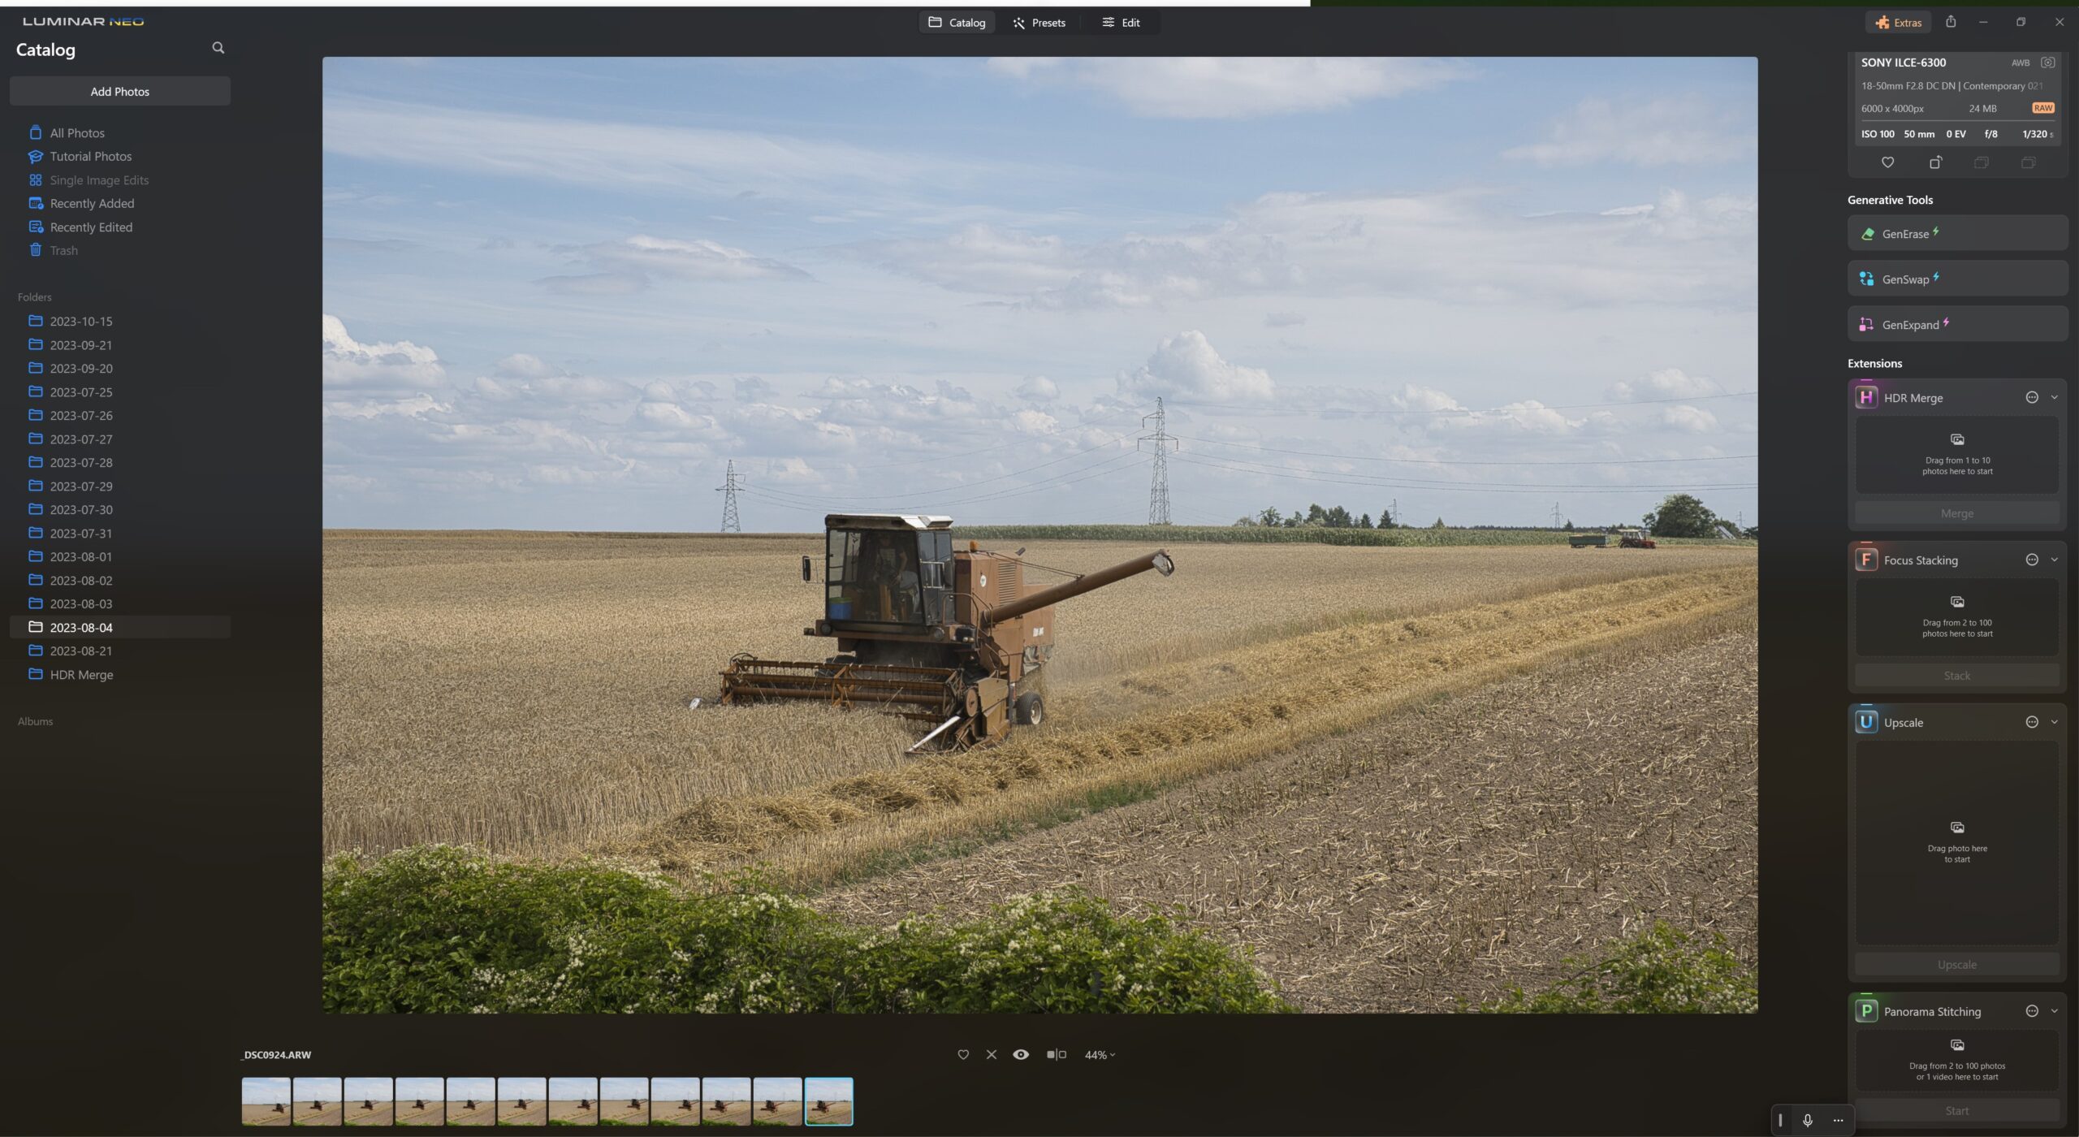Click the catalog search magnifier icon
Image resolution: width=2079 pixels, height=1137 pixels.
[x=218, y=48]
